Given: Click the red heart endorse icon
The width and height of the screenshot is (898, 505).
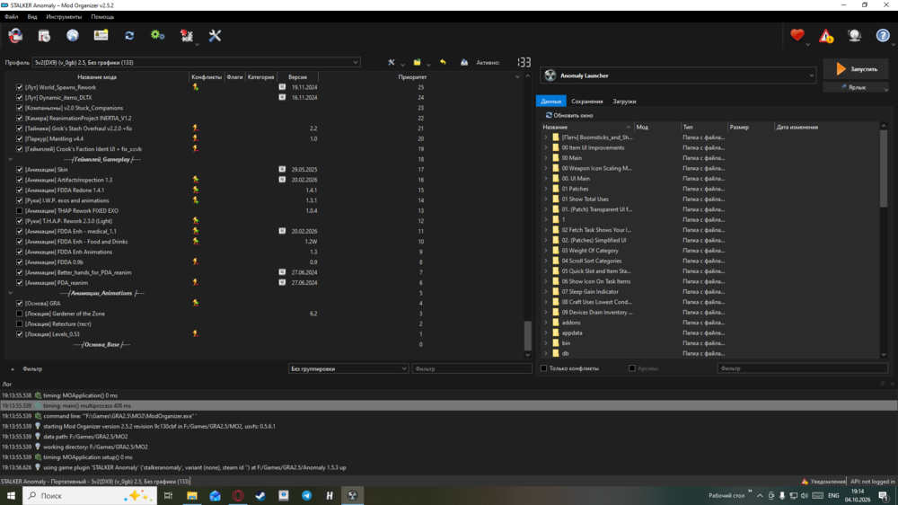Looking at the screenshot, I should click(797, 36).
